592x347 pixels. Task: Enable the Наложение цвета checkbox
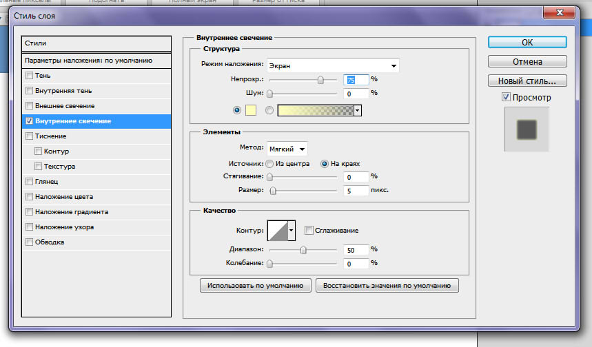click(x=29, y=196)
